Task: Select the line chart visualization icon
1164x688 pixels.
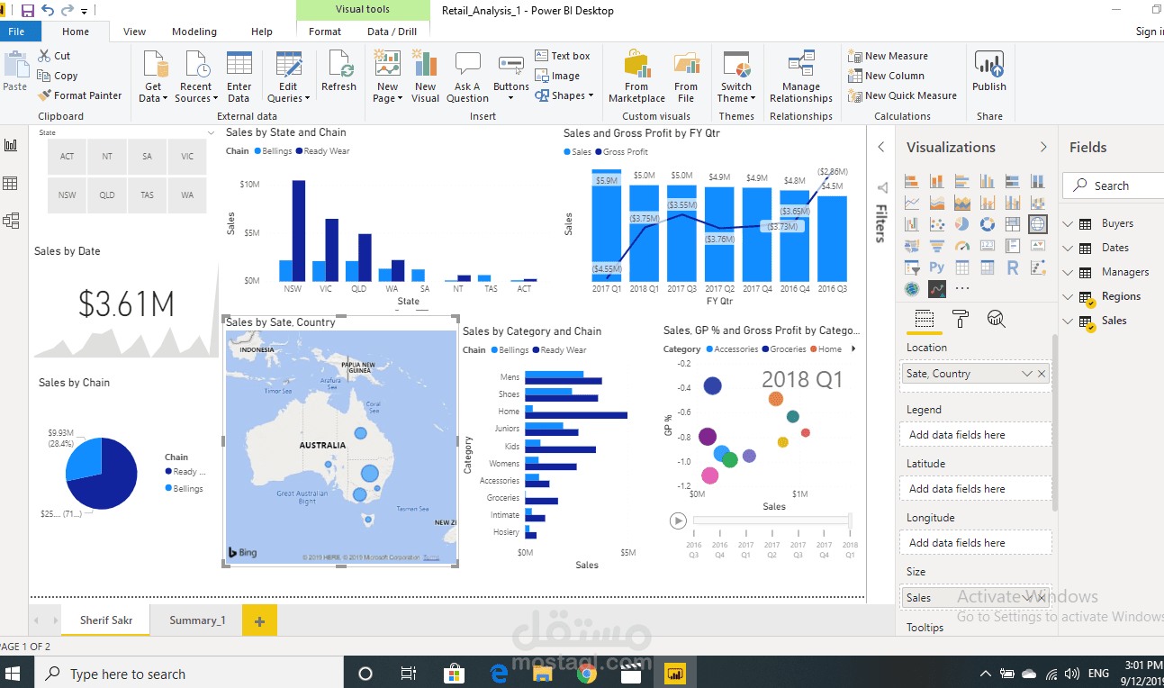Action: (x=912, y=203)
